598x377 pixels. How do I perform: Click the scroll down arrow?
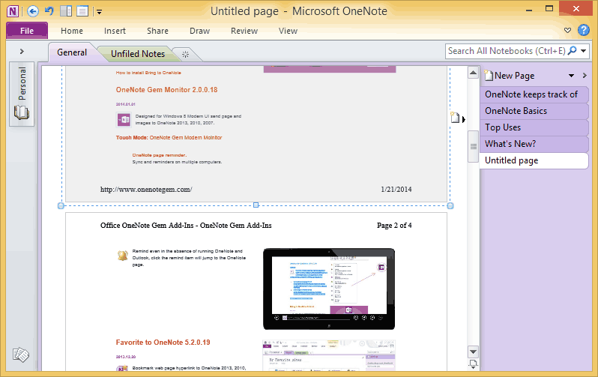[473, 352]
